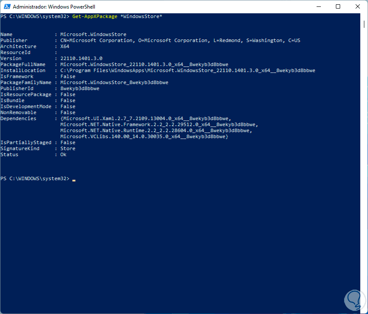The image size is (368, 314).
Task: Click the Microsoft.UI.Xaml dependency entry
Action: click(x=146, y=118)
